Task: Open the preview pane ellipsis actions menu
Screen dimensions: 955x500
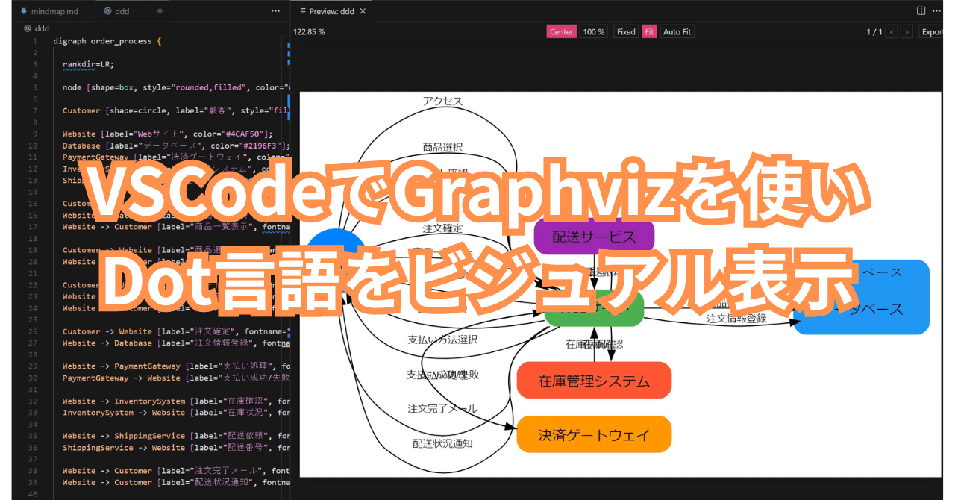Action: (937, 10)
